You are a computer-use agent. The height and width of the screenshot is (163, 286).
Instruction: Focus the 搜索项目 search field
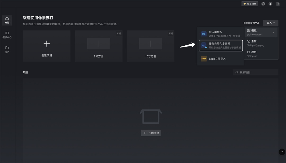(256, 72)
